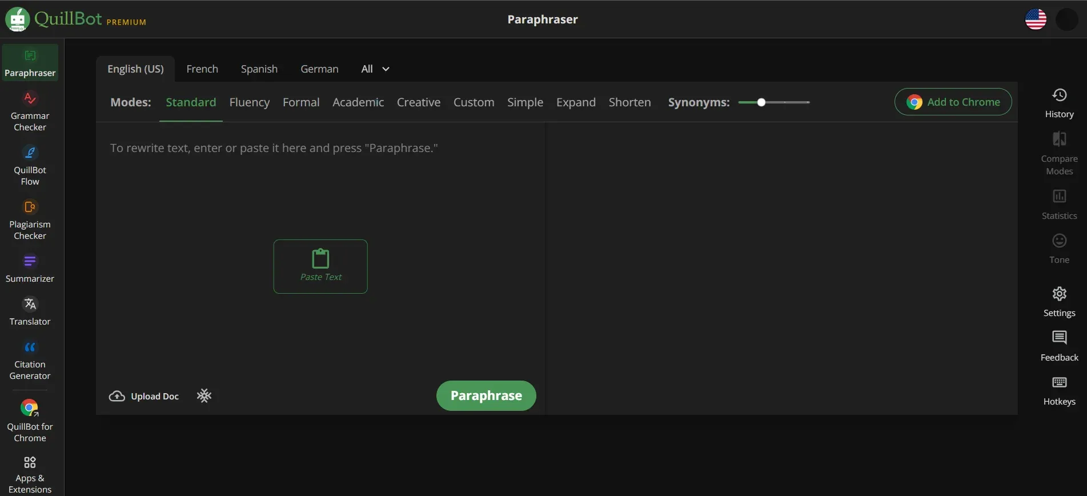Select the Simple mode
The image size is (1087, 496).
[525, 102]
